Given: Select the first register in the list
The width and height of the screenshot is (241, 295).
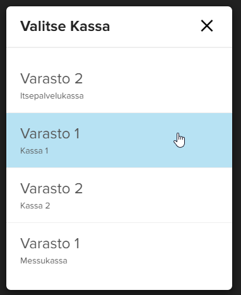Looking at the screenshot, I should coord(119,85).
